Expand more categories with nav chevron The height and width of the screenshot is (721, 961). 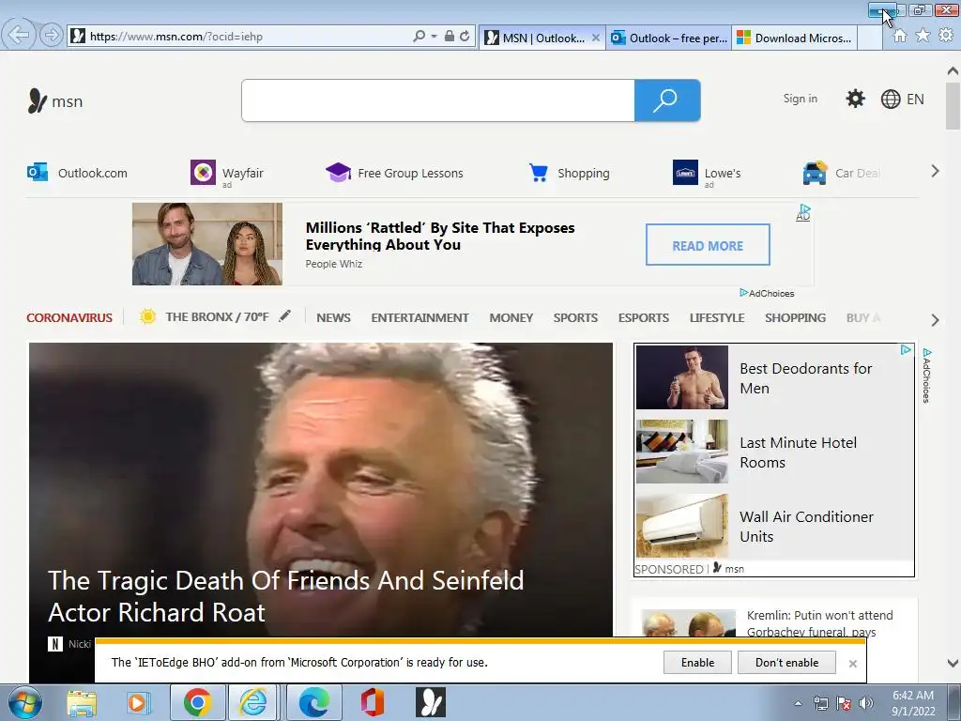tap(935, 320)
